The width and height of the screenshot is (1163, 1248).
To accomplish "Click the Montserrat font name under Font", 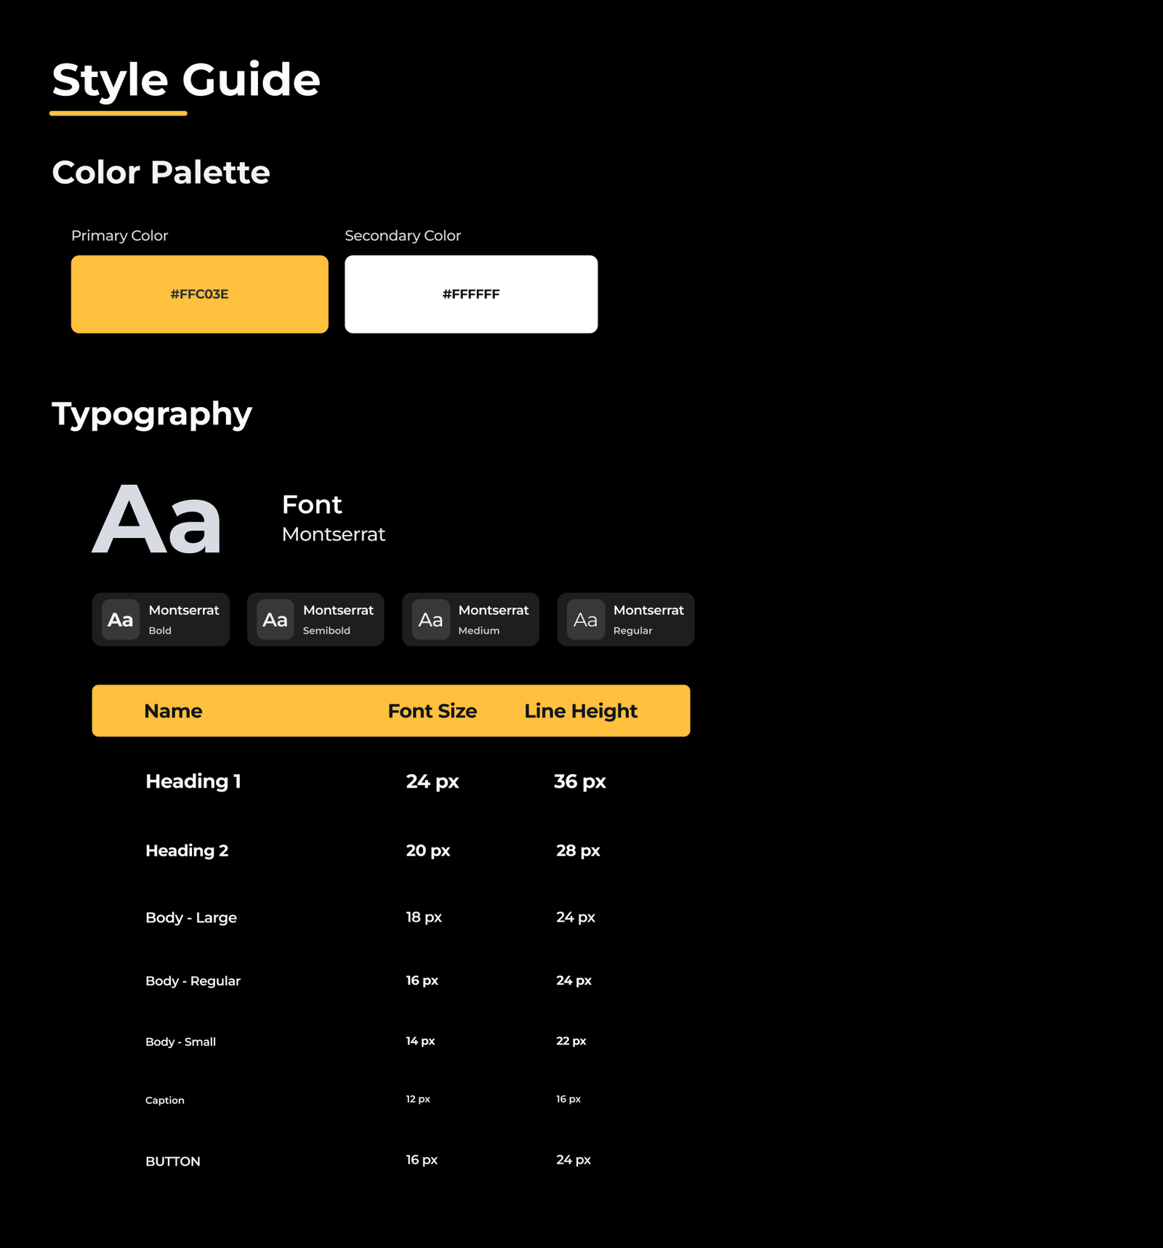I will [x=333, y=534].
